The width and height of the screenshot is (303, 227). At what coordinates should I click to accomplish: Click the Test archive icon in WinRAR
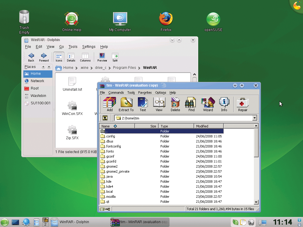143,104
